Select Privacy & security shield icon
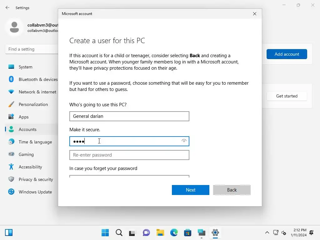Screen dimensions: 320x240 coord(11,179)
